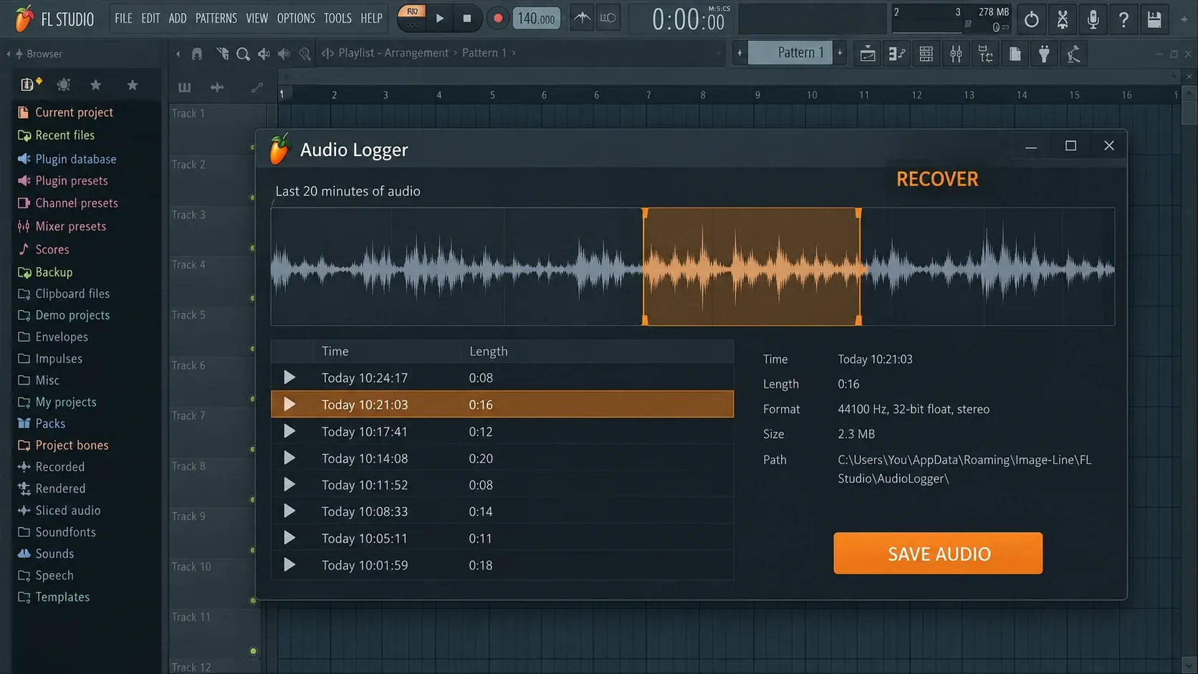Toggle Track 1 mute switch

tap(253, 147)
